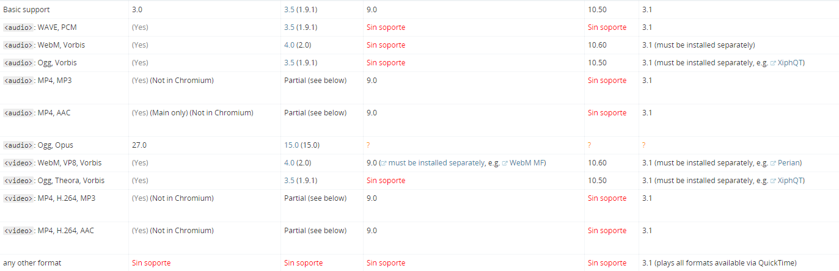Click the 4.0 link in audio WebM, Vorbis row
This screenshot has height=271, width=839.
[289, 45]
